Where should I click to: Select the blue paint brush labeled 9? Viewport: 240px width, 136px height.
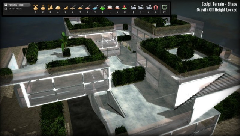(95, 8)
